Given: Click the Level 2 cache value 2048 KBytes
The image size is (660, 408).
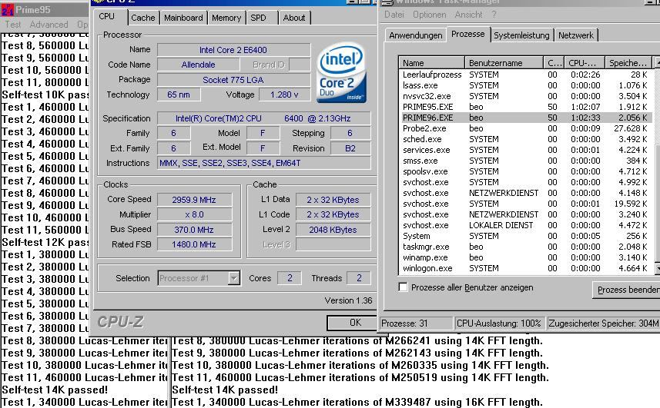Looking at the screenshot, I should (x=333, y=230).
